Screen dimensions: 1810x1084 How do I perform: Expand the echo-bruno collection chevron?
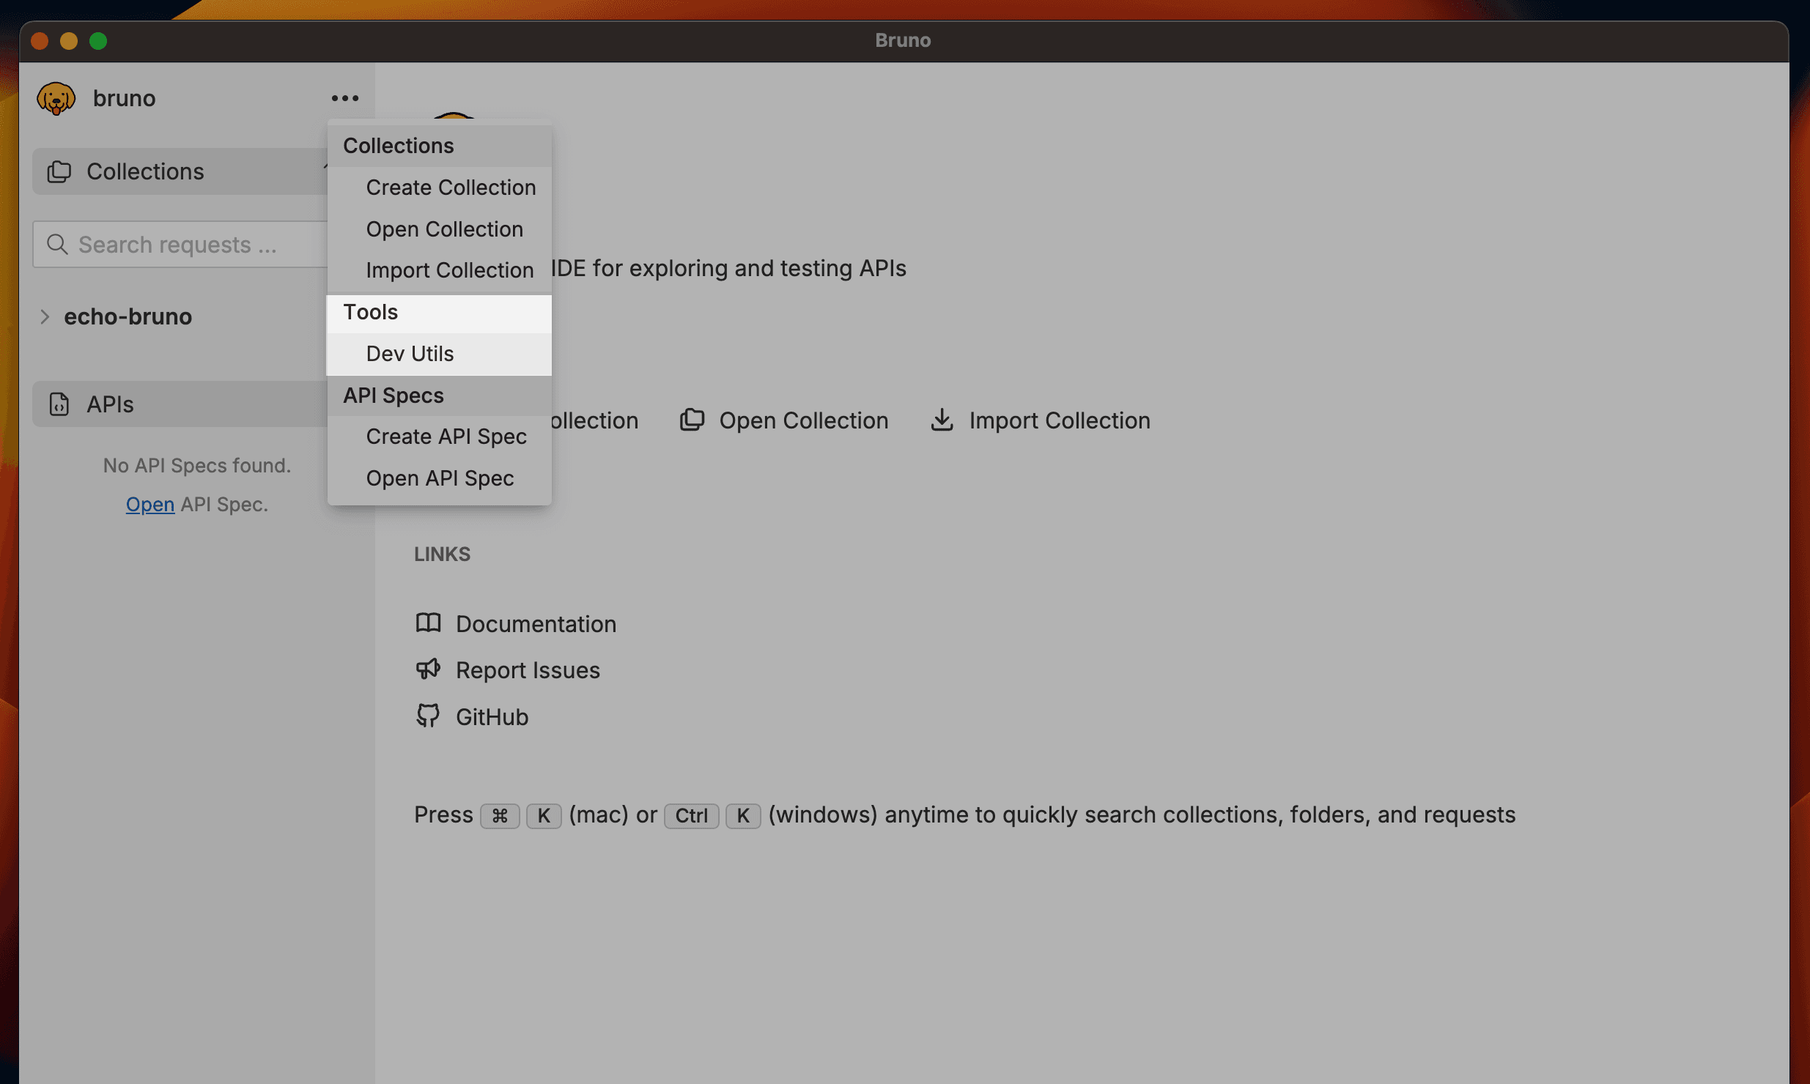[x=45, y=316]
